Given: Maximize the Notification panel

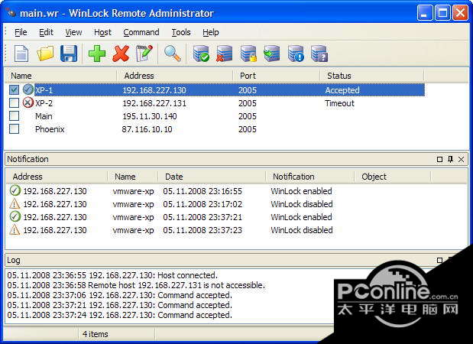Looking at the screenshot, I should [x=440, y=159].
